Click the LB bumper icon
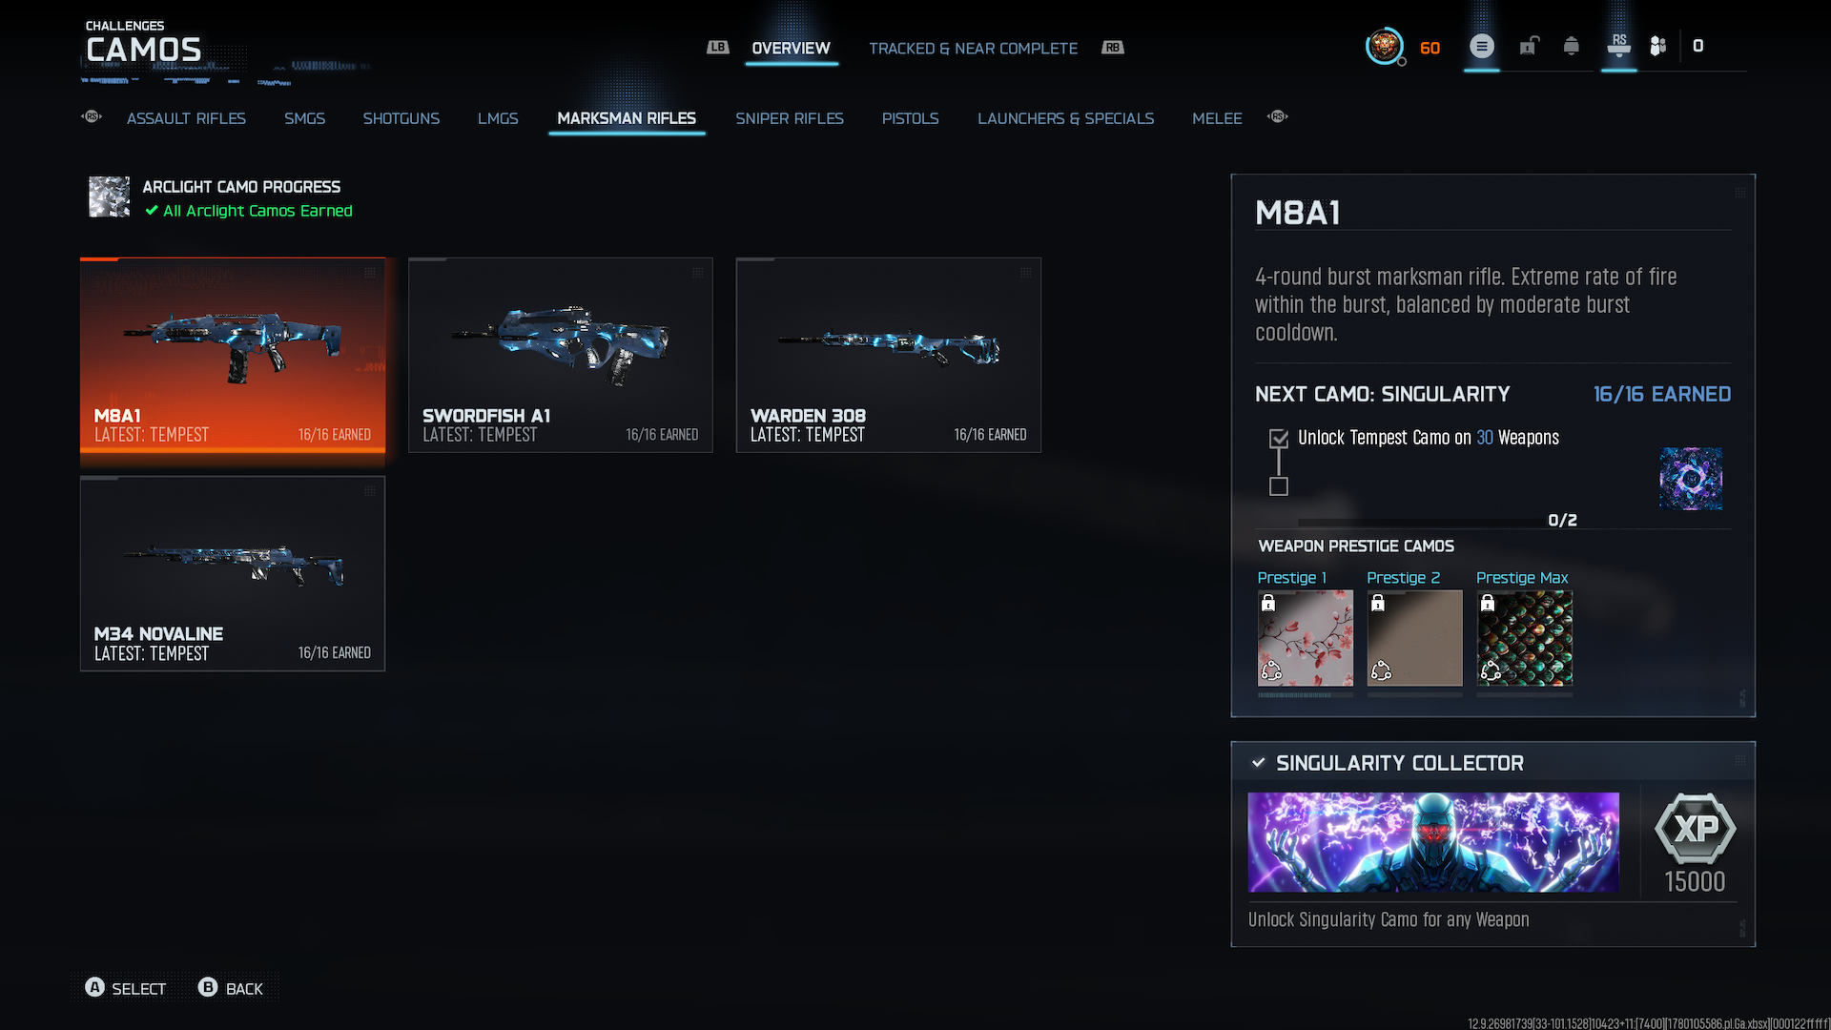This screenshot has width=1831, height=1030. 717,48
